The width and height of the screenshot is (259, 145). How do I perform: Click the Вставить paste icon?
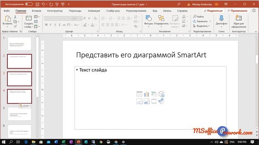[8, 19]
